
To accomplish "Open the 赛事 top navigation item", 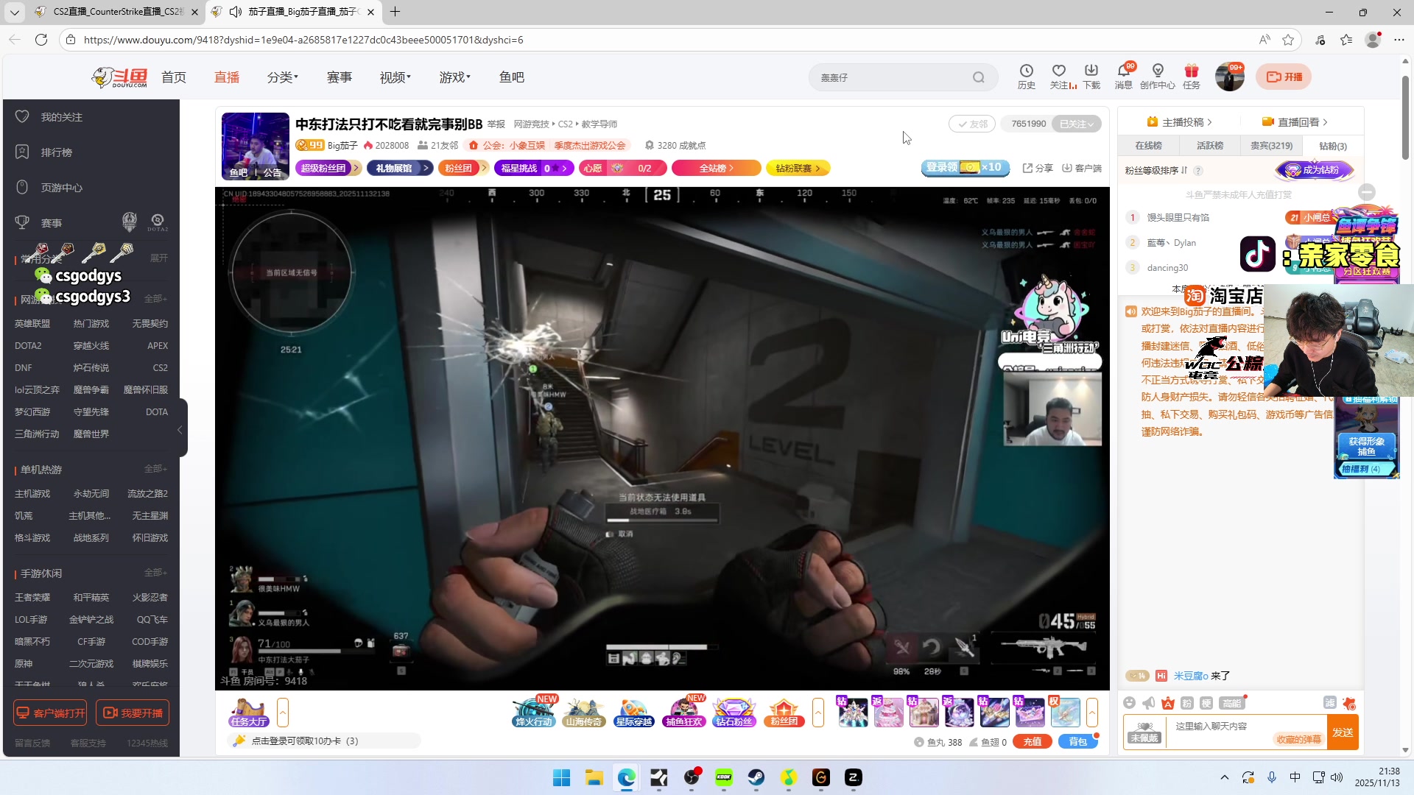I will pos(339,77).
